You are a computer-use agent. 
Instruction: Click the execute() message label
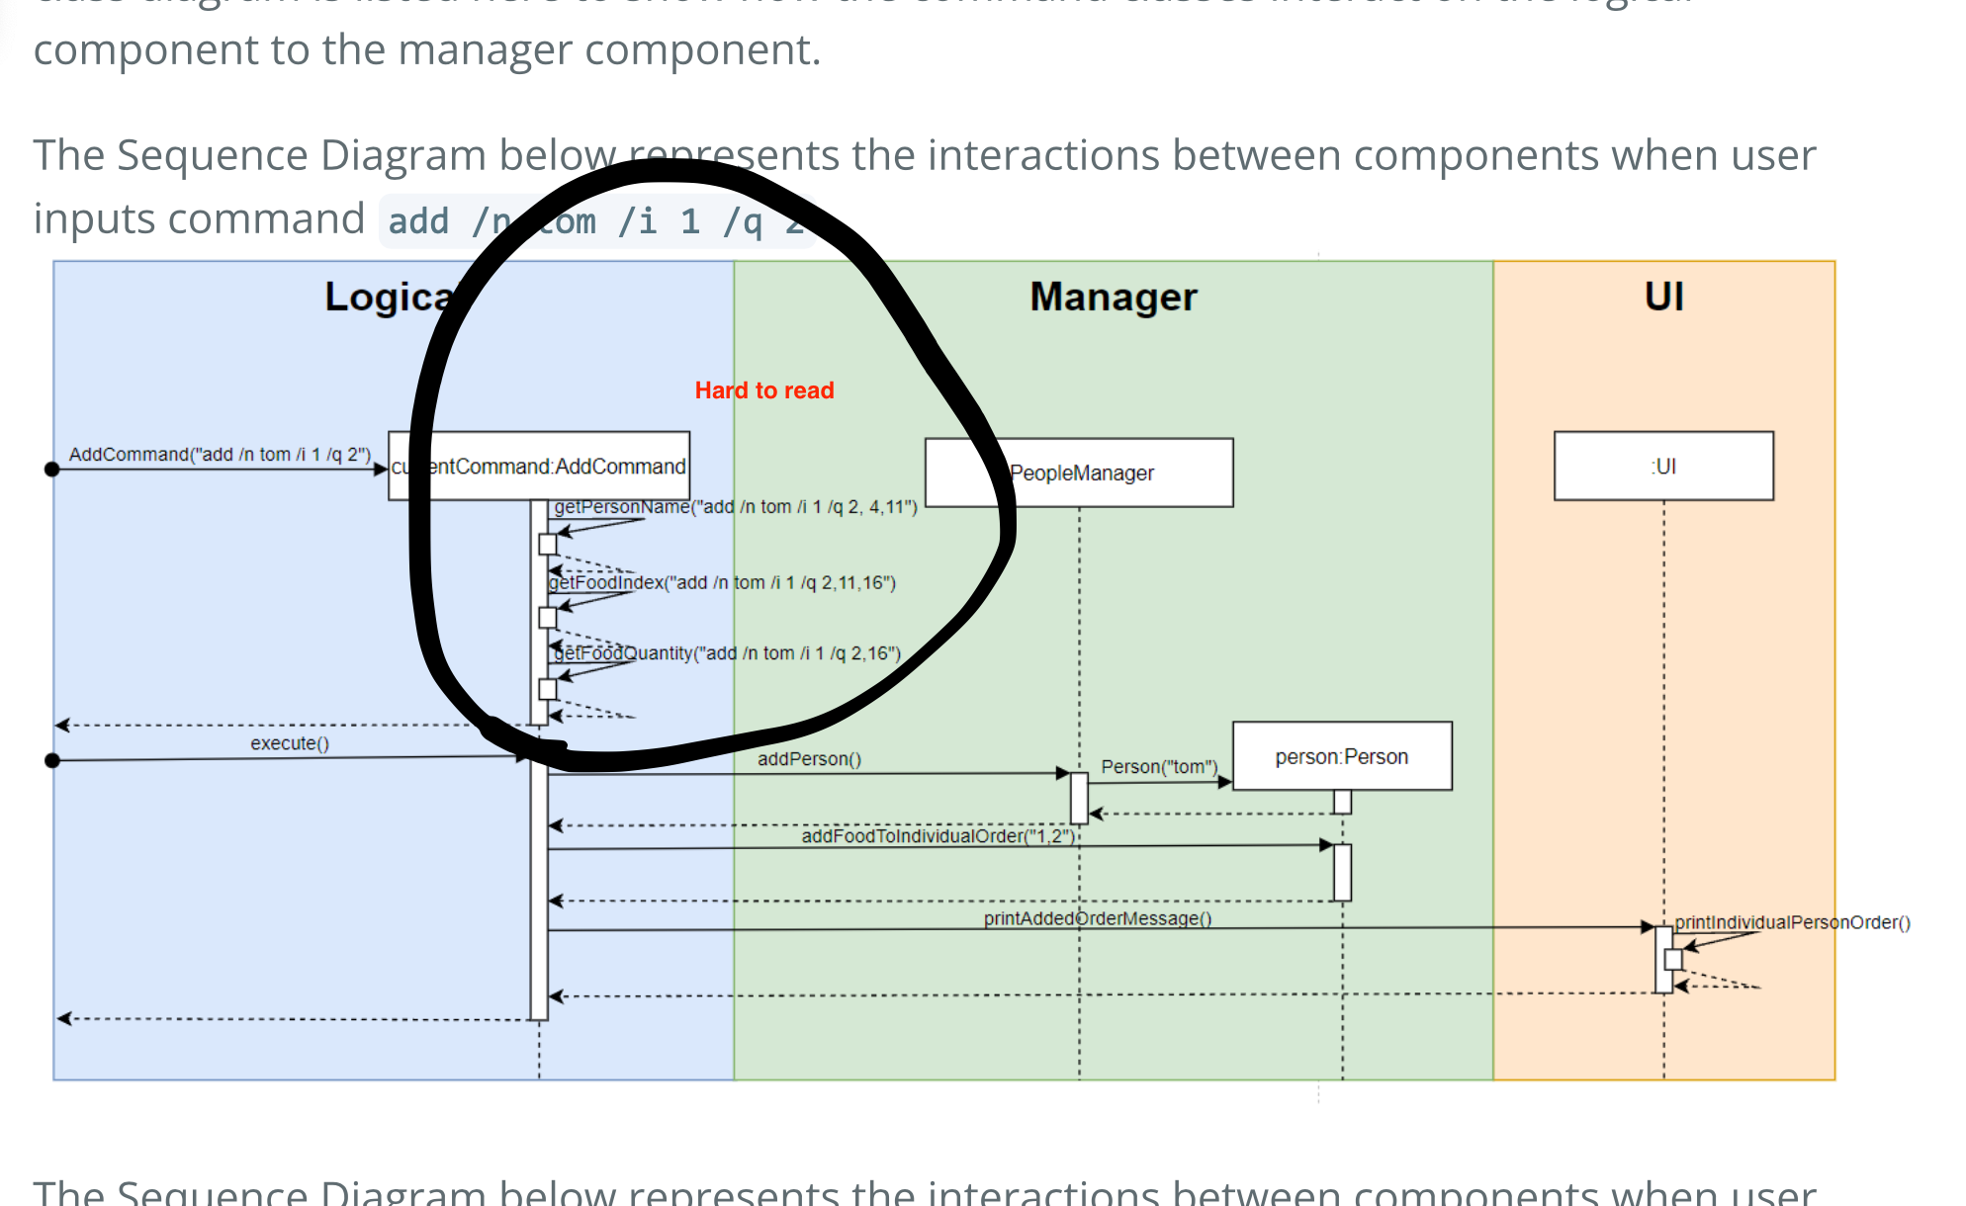coord(289,743)
